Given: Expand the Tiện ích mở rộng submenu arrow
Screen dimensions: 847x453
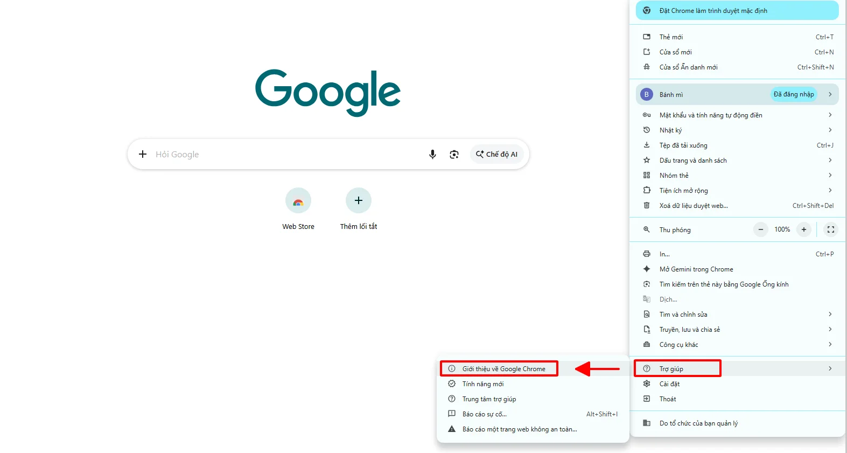Looking at the screenshot, I should (x=830, y=190).
